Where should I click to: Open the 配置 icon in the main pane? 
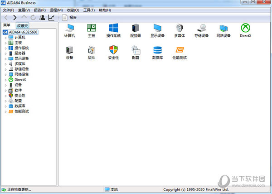136,53
